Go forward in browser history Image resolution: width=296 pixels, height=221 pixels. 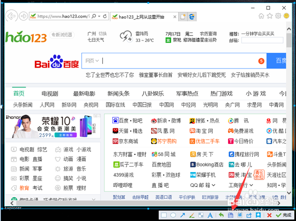pyautogui.click(x=24, y=16)
